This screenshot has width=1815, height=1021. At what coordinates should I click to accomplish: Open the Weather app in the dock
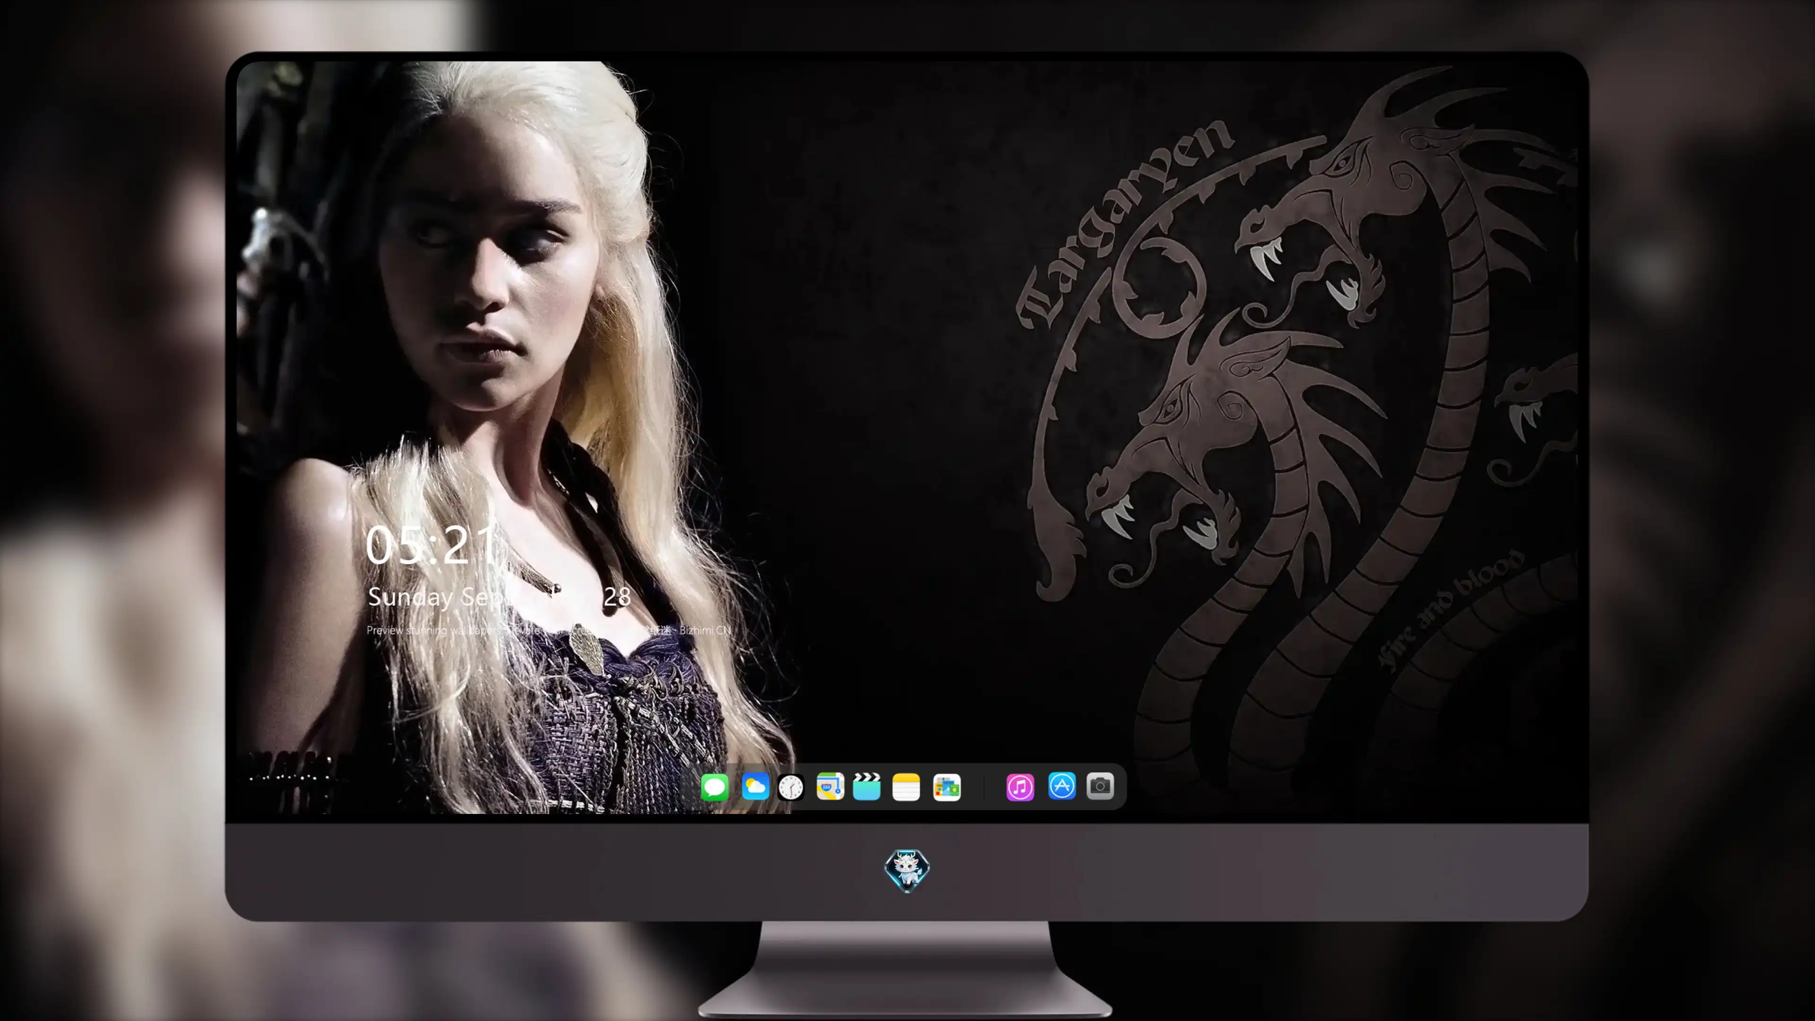(x=755, y=787)
